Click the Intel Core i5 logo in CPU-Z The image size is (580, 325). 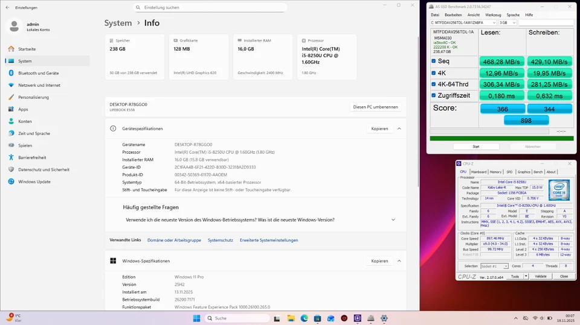coord(559,189)
